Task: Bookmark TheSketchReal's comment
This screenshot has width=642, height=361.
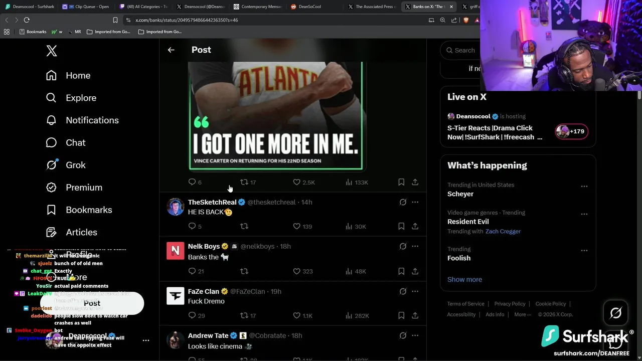Action: coord(401,226)
